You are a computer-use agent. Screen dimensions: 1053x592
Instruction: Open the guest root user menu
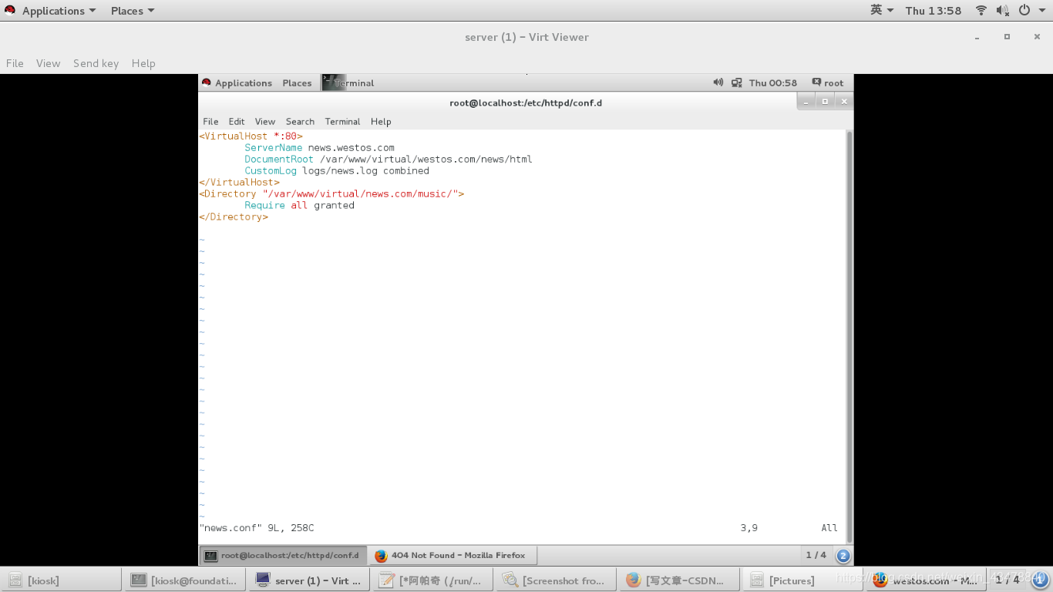tap(828, 83)
